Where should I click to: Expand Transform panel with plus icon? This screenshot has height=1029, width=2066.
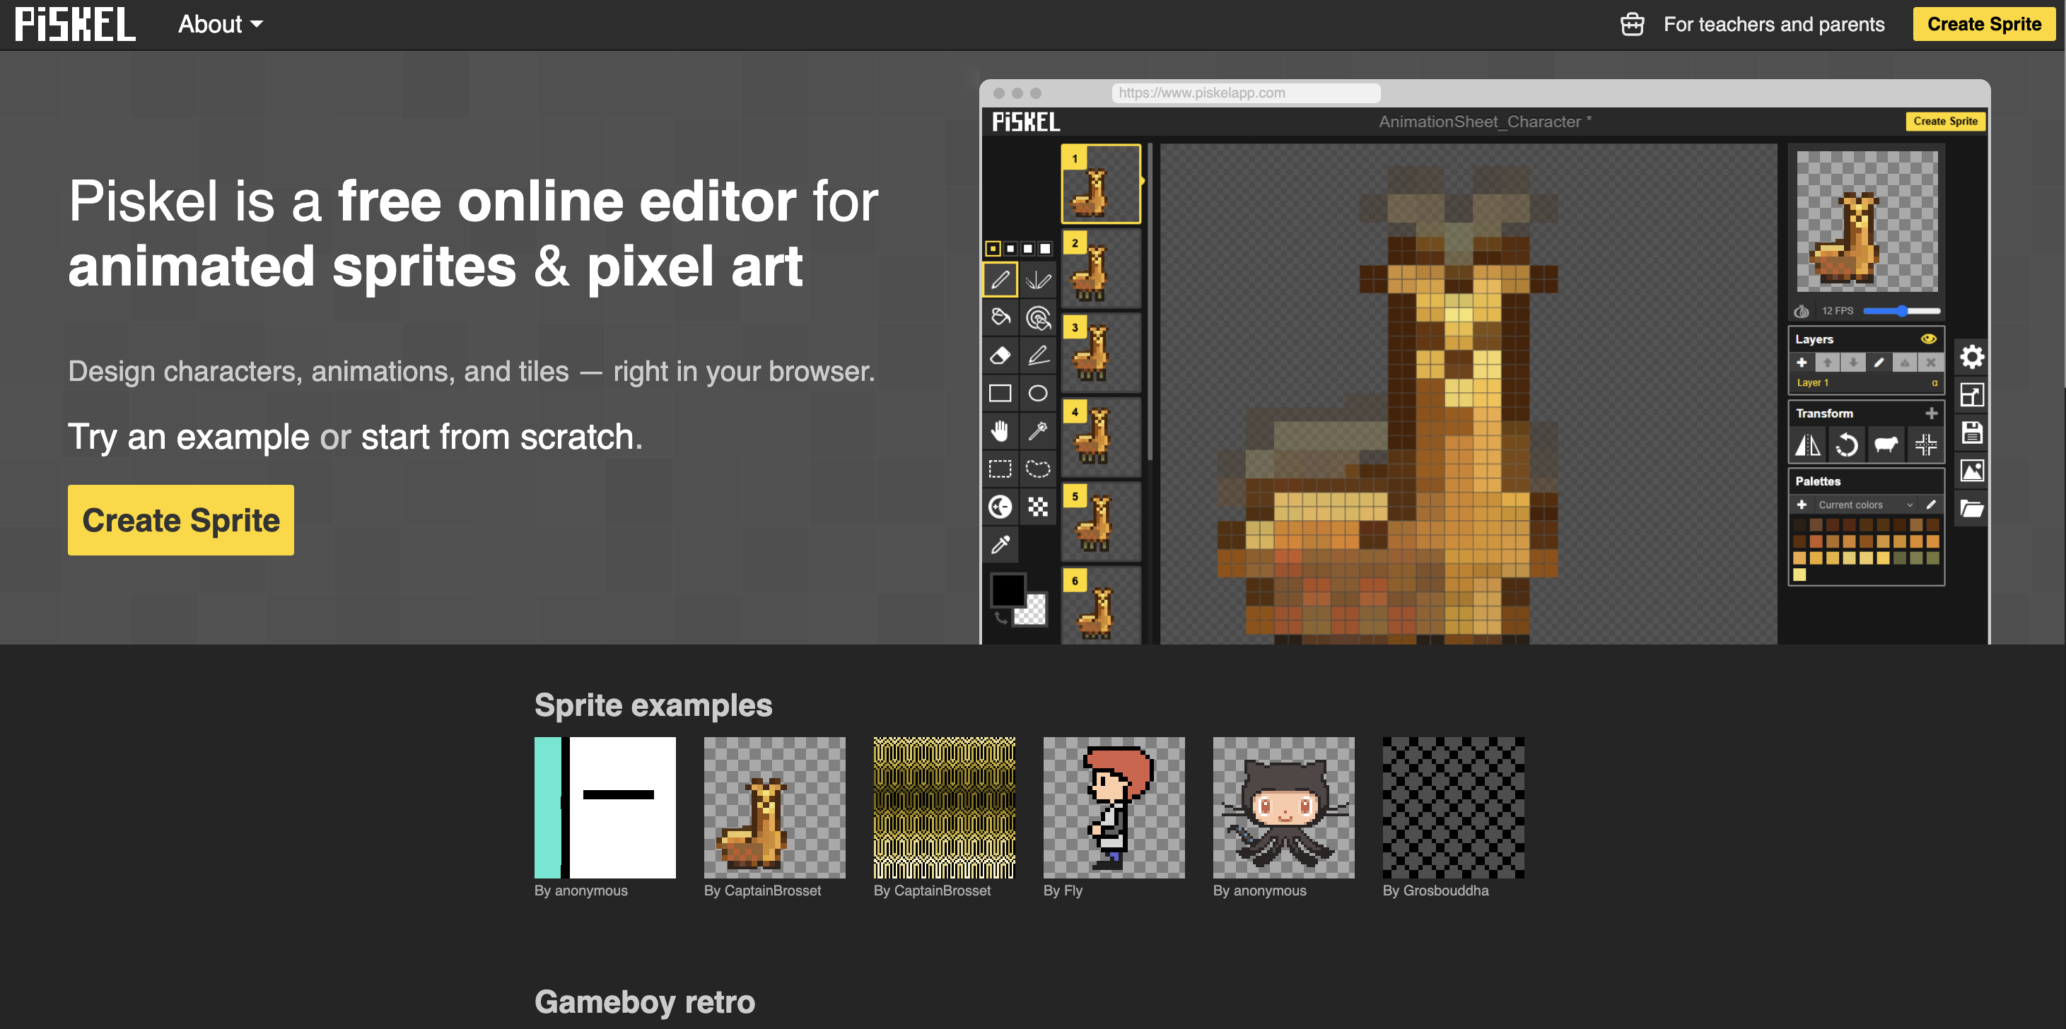coord(1931,413)
